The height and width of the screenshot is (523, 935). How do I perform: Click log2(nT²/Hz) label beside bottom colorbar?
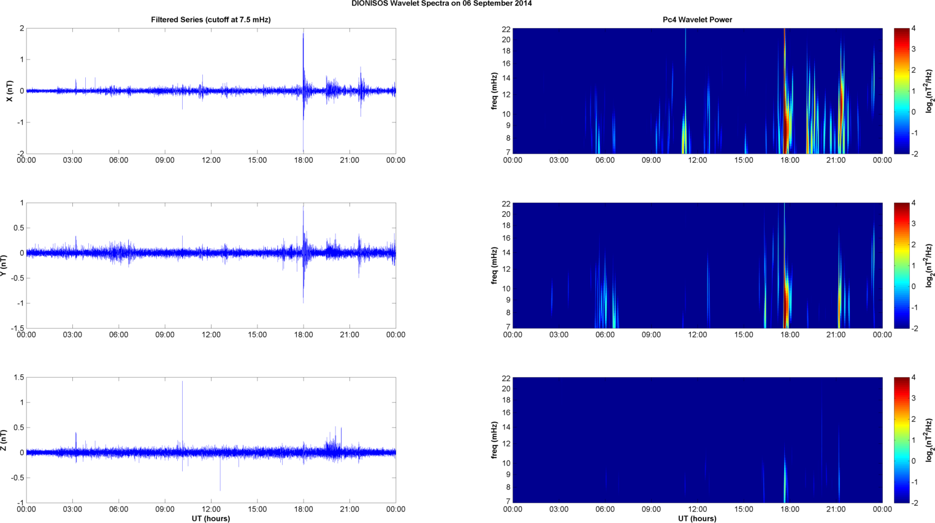pos(930,440)
